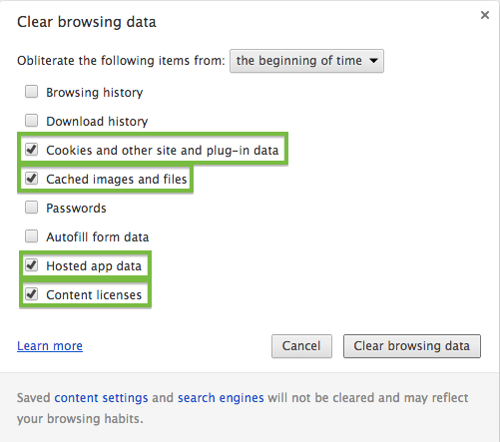
Task: Uncheck Hosted app data
Action: coord(32,265)
